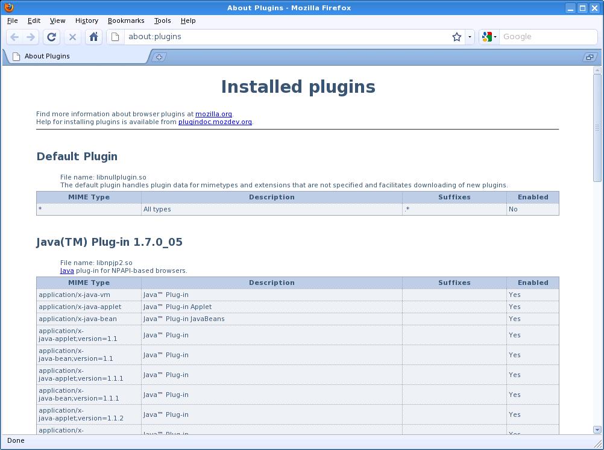Click the Default Plugin heading
This screenshot has height=450, width=604.
77,156
